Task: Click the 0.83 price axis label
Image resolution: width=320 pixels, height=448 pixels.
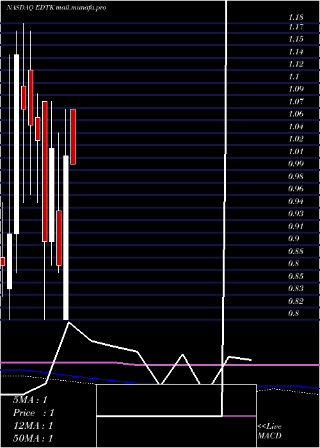Action: pyautogui.click(x=296, y=289)
